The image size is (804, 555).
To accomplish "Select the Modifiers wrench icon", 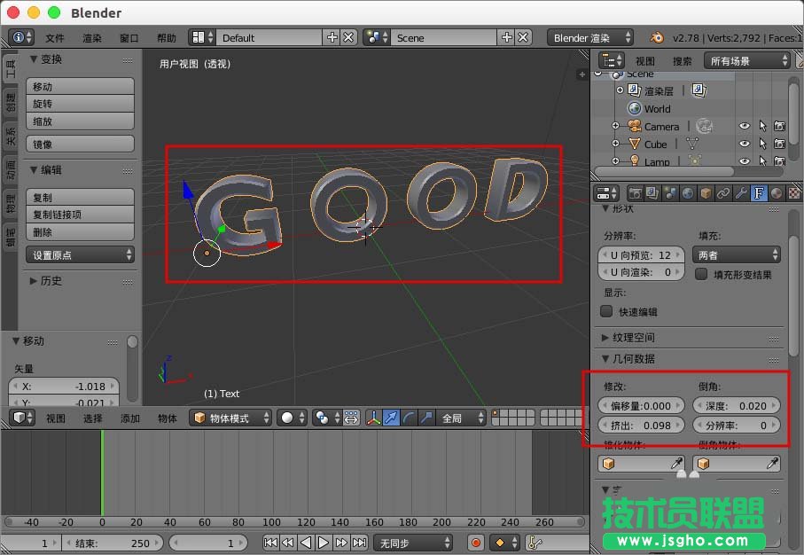I will pos(741,193).
